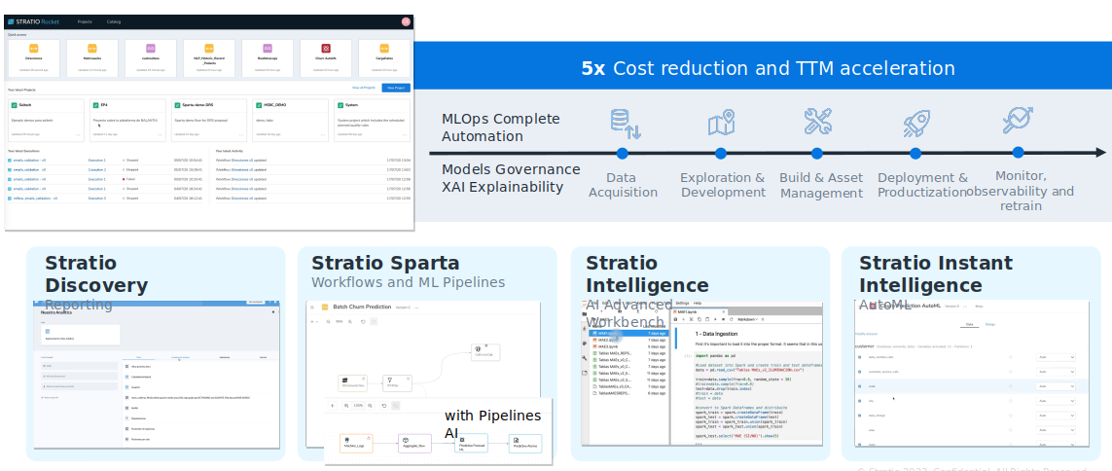This screenshot has height=471, width=1112.
Task: Click the Exploration & Development map icon
Action: pos(721,123)
